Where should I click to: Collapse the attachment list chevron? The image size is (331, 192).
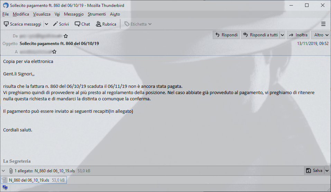[x=3, y=171]
